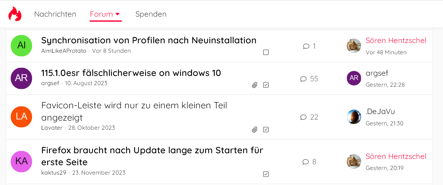Open Sören Hentzschel link, 48 minutes ago
The image size is (443, 185).
click(x=396, y=41)
